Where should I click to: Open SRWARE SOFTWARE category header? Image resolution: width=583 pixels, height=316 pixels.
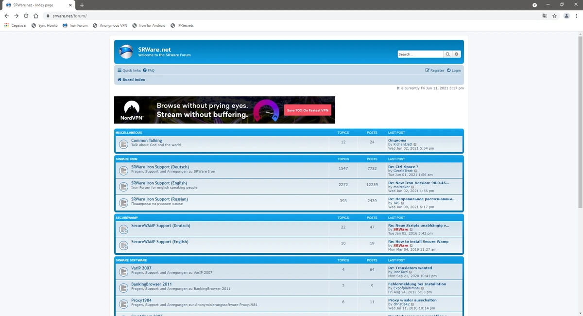(x=131, y=260)
